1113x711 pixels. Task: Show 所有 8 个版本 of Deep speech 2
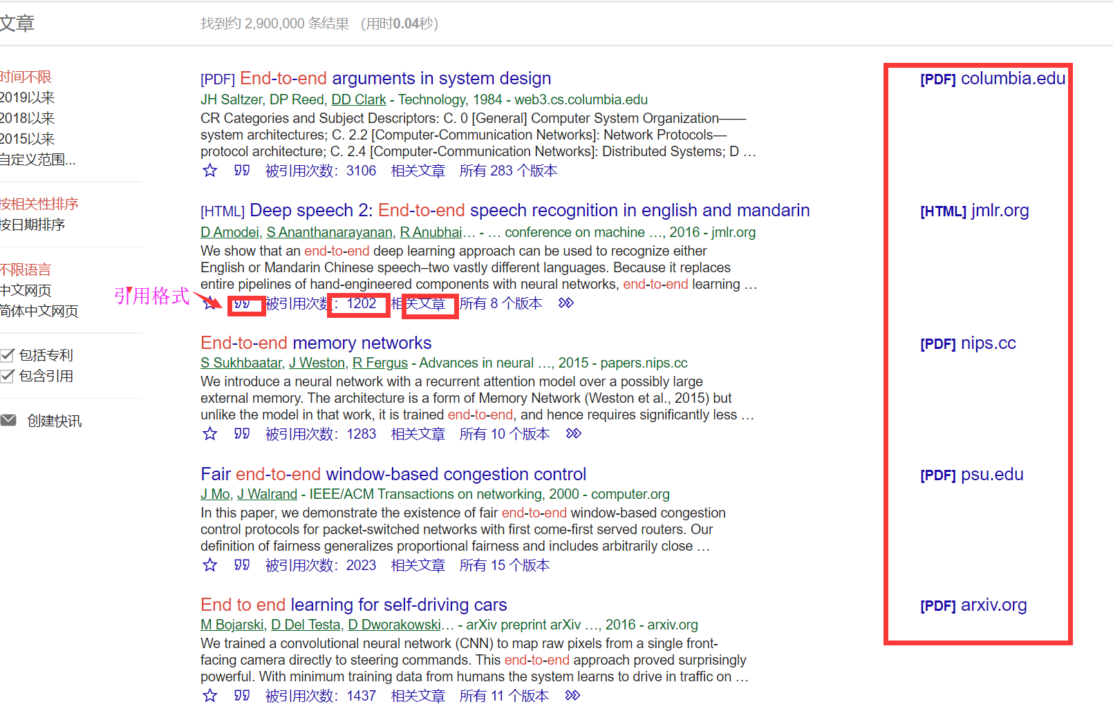tap(501, 303)
